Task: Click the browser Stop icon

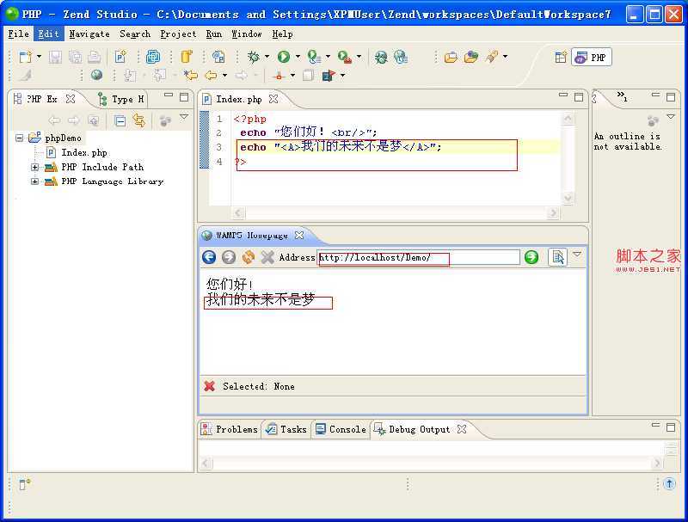Action: tap(267, 257)
